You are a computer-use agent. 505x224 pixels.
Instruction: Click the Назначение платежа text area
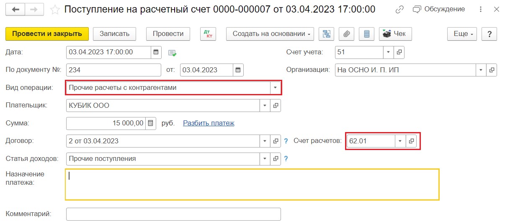tap(252, 184)
